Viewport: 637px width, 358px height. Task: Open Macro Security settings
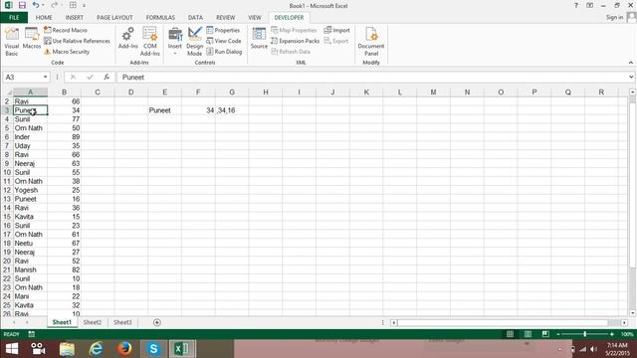(x=67, y=52)
